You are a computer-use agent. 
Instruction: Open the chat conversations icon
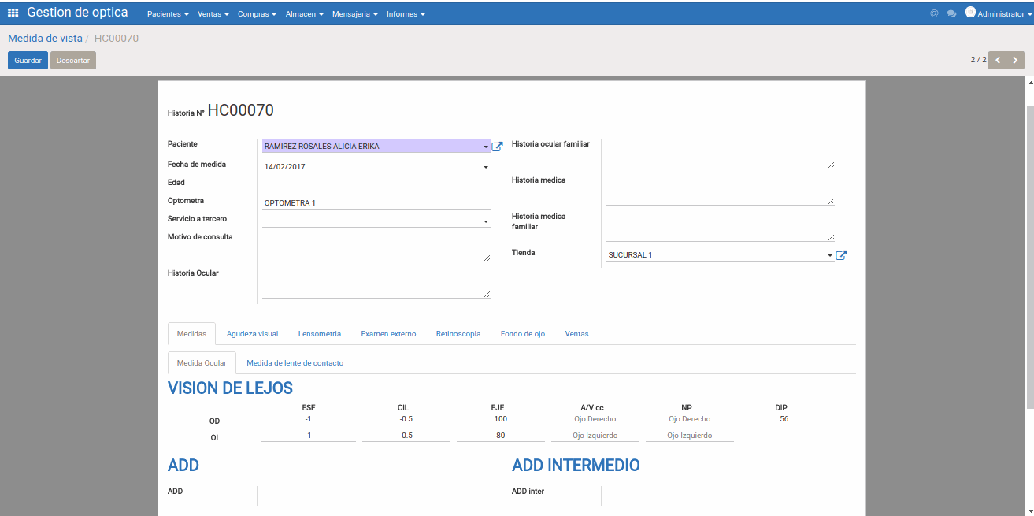click(x=951, y=13)
